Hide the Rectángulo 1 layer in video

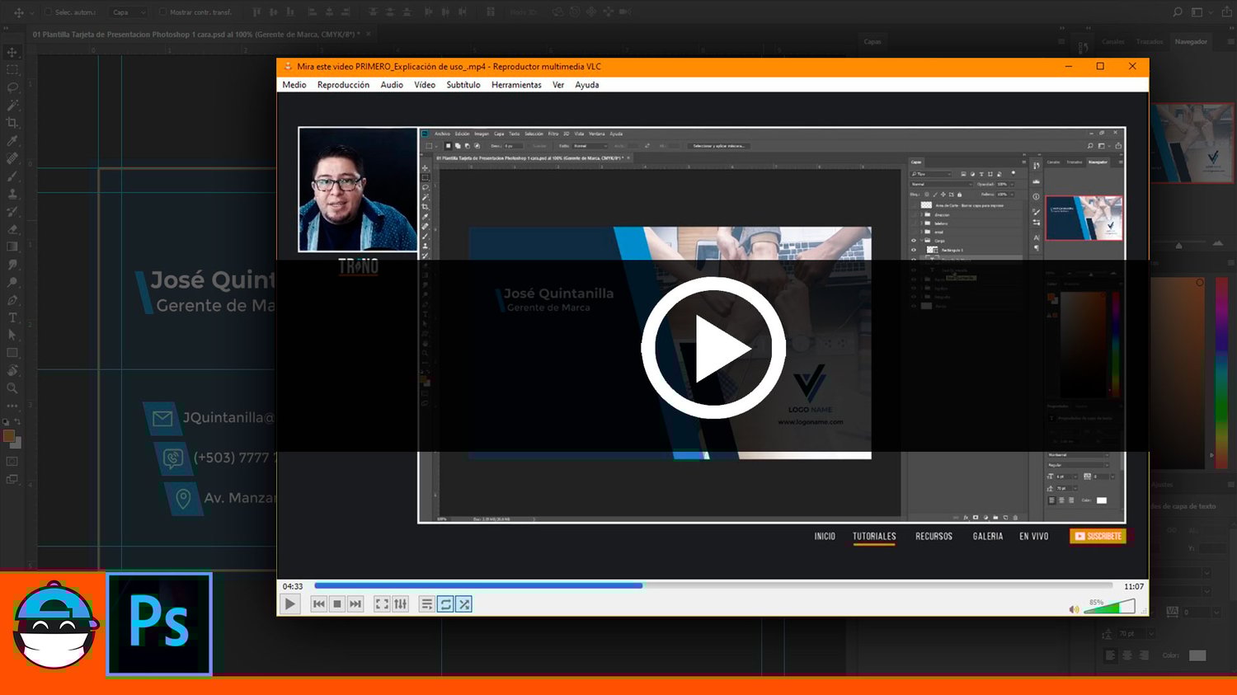pyautogui.click(x=913, y=250)
